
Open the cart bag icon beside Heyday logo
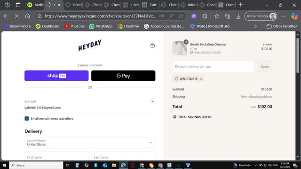tap(152, 46)
